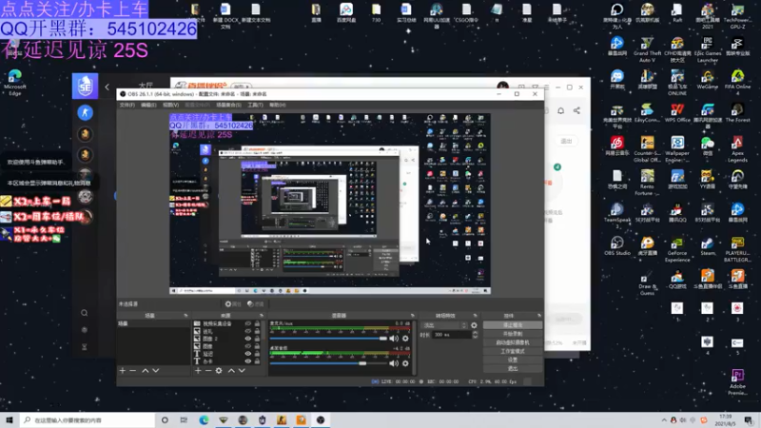Open Microsoft Edge desktop shortcut
The image size is (761, 428).
click(14, 83)
